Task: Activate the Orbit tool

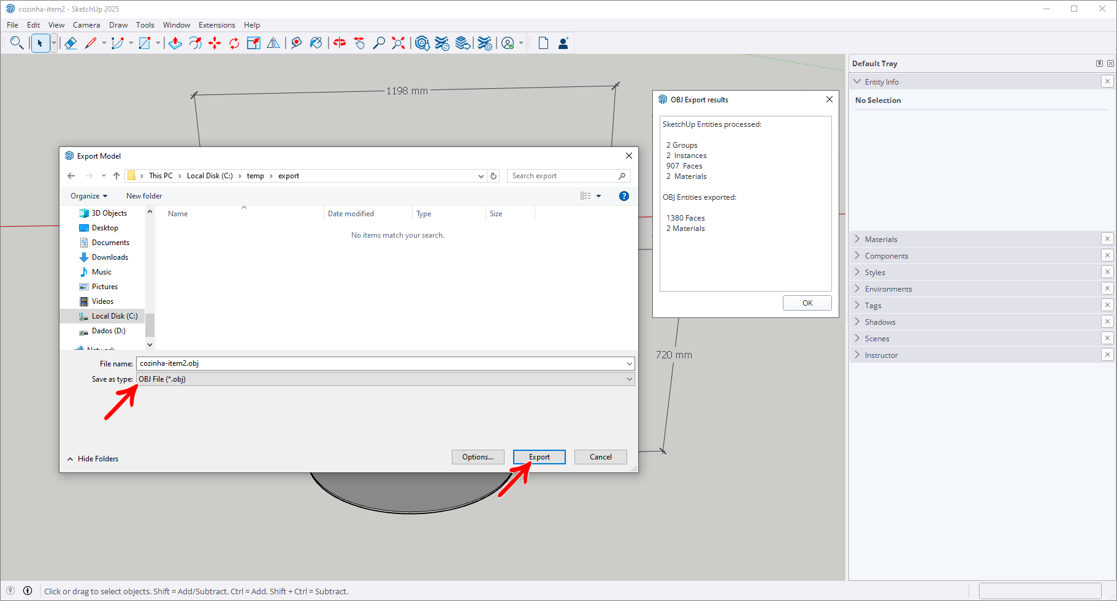Action: (340, 43)
